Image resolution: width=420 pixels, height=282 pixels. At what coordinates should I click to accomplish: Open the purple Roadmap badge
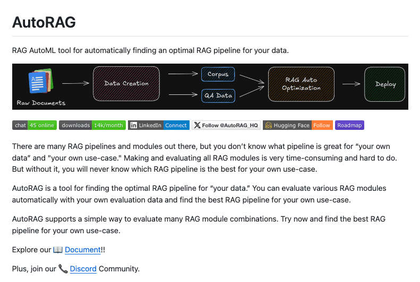point(349,125)
